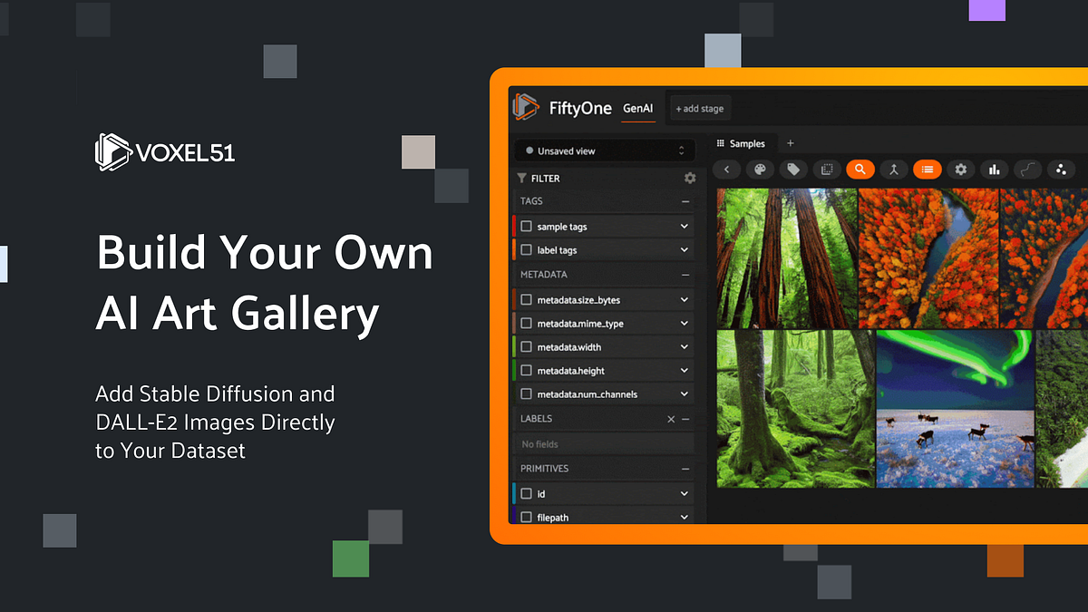Enable the metadata.width checkbox
This screenshot has height=612, width=1088.
tap(527, 346)
